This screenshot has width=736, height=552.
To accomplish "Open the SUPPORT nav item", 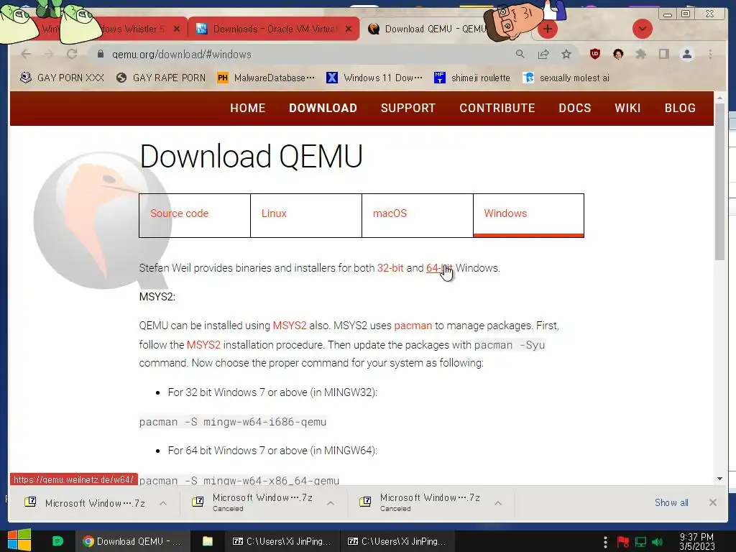I will point(408,108).
